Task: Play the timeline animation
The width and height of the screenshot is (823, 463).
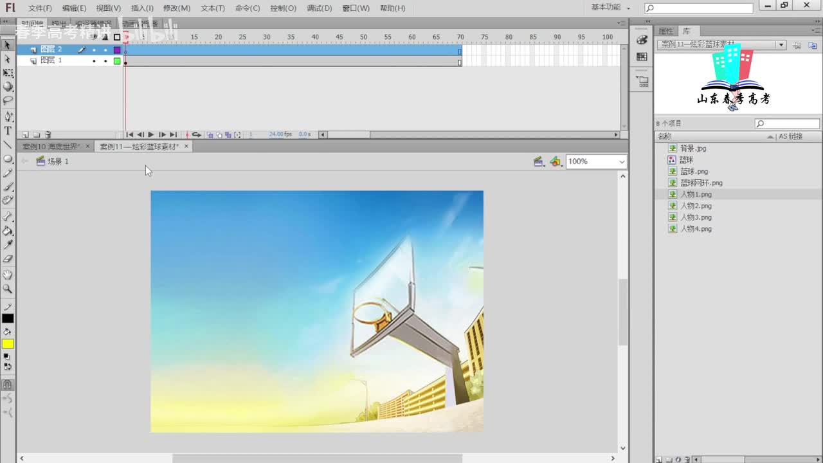Action: [151, 135]
